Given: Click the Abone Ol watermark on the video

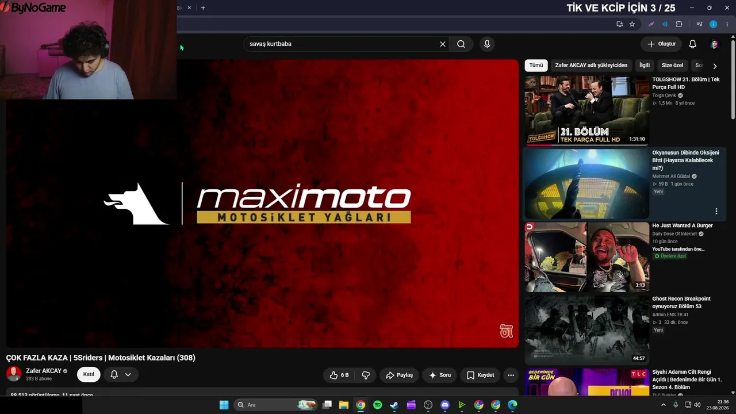Looking at the screenshot, I should (x=506, y=331).
